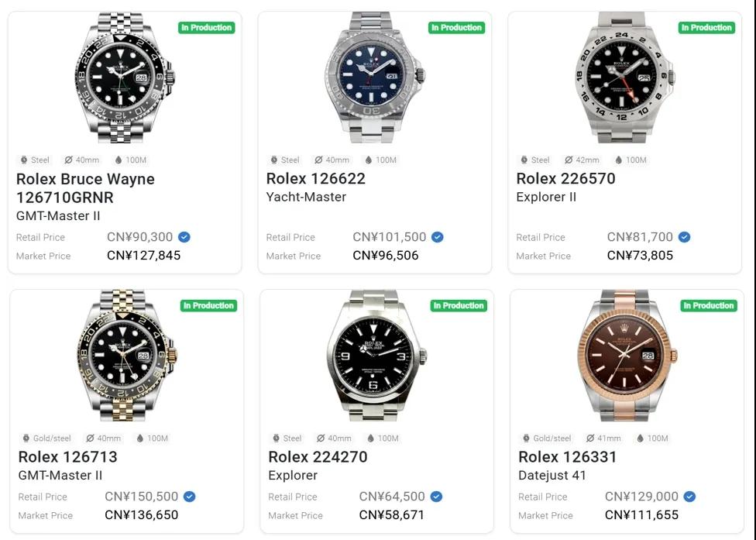Open the Rolex 226570 title link

[x=565, y=179]
